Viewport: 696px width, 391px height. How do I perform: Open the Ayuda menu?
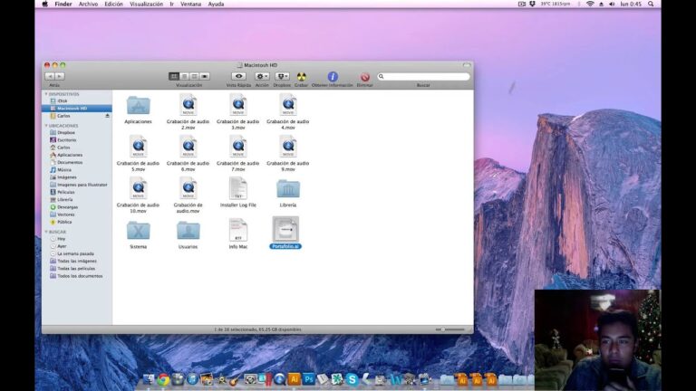tap(217, 4)
